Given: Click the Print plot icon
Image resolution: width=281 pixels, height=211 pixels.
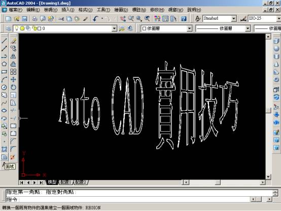Looking at the screenshot, I should tap(34, 19).
